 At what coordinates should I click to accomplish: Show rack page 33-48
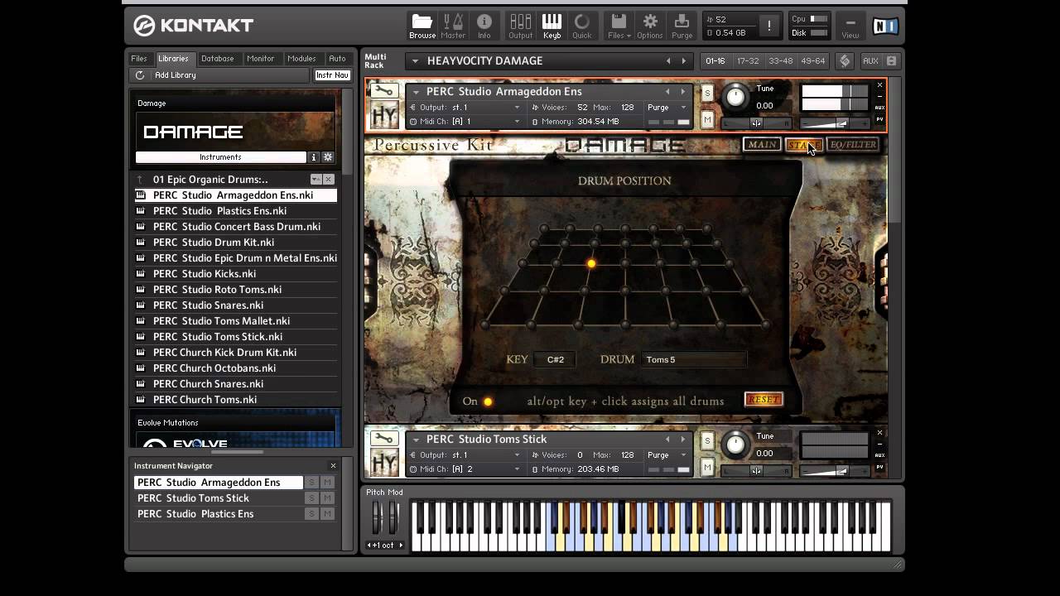pyautogui.click(x=780, y=61)
